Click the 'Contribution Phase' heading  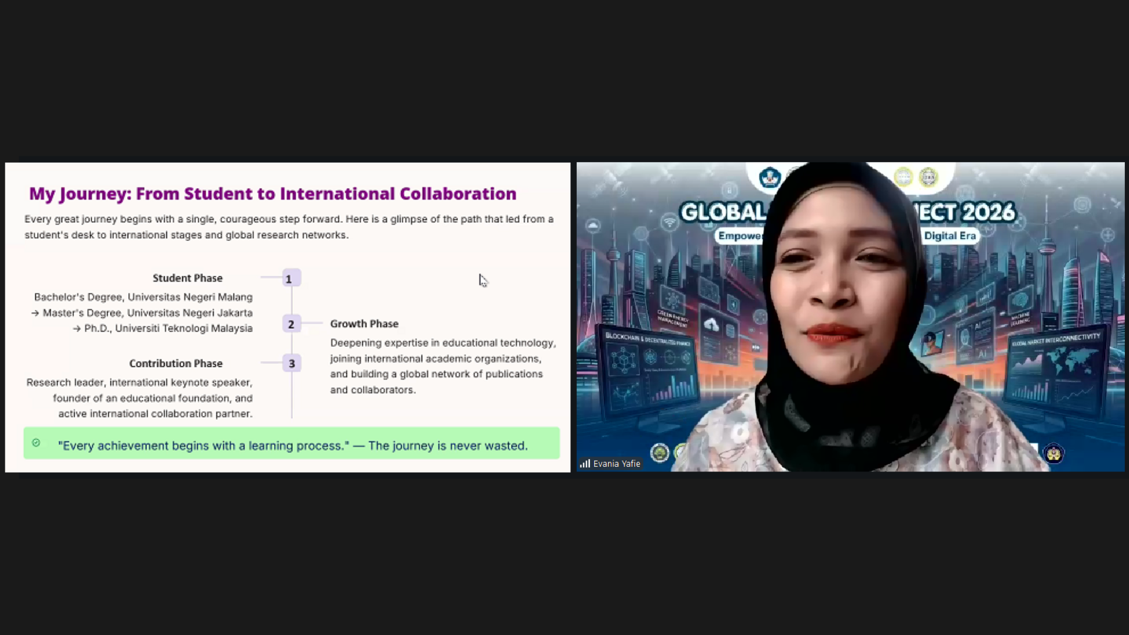click(x=176, y=363)
